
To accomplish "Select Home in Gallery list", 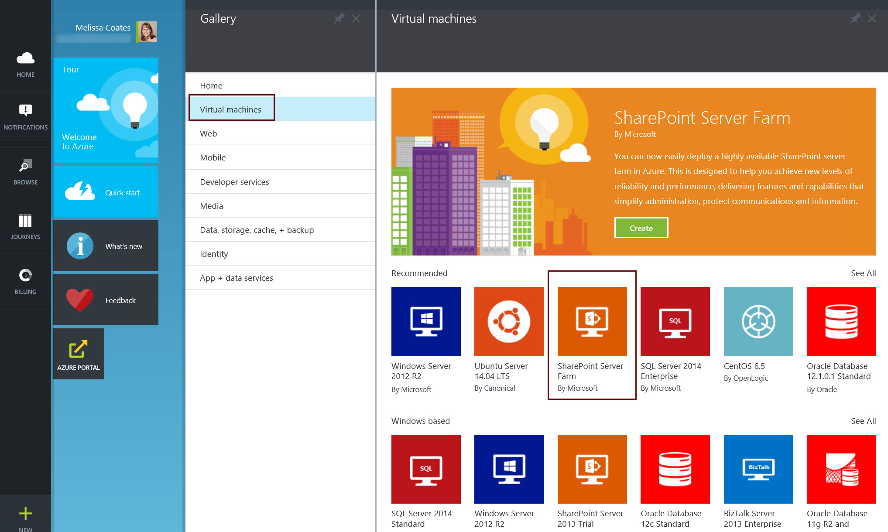I will click(x=280, y=85).
